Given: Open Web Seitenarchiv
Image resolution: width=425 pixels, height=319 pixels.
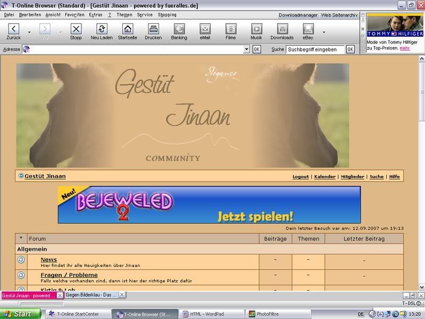Looking at the screenshot, I should tap(339, 15).
